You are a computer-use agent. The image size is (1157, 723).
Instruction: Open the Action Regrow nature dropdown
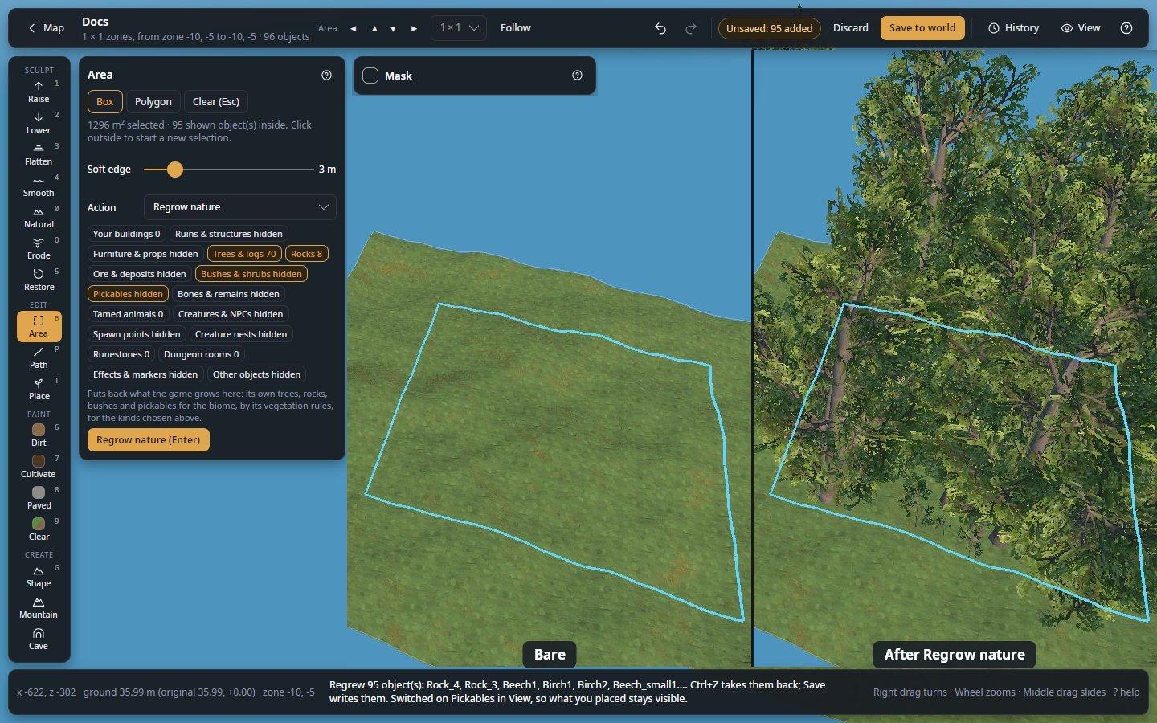tap(240, 207)
